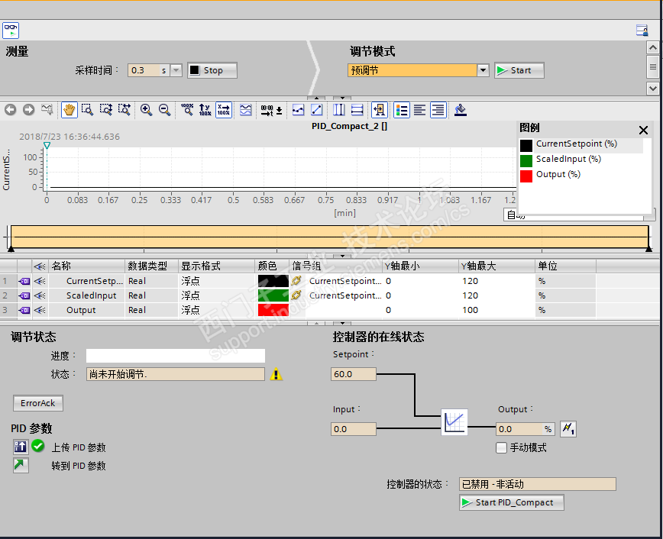The width and height of the screenshot is (663, 539).
Task: Click the yellow warning icon beside the status
Action: click(276, 375)
